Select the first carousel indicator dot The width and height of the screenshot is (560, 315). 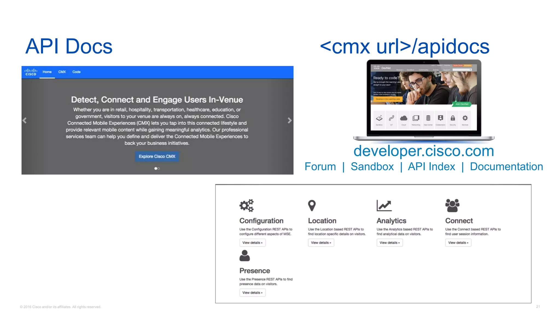tap(156, 168)
